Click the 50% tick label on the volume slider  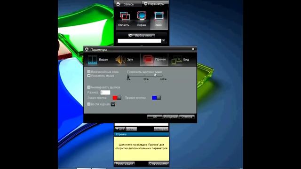point(146,79)
